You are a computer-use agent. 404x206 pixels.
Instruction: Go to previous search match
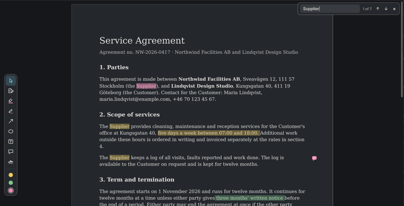(x=378, y=9)
